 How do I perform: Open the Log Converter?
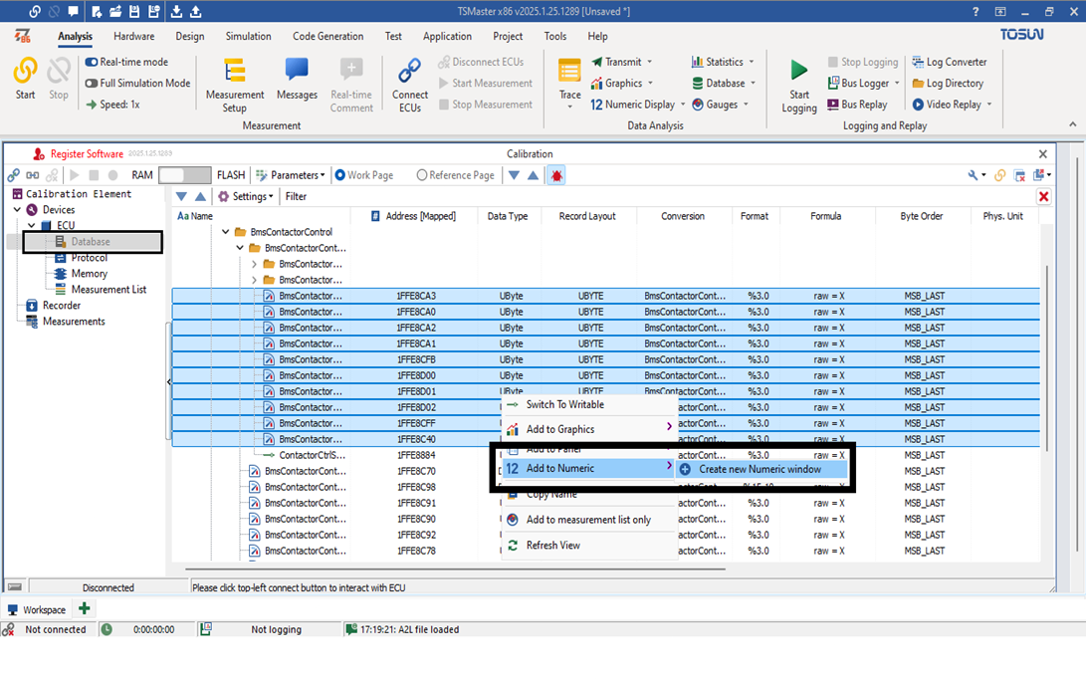(949, 62)
